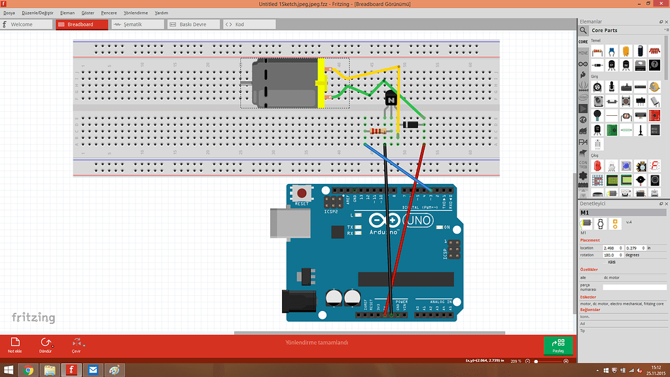670x377 pixels.
Task: Open Core Parts bin options menu
Action: [666, 30]
